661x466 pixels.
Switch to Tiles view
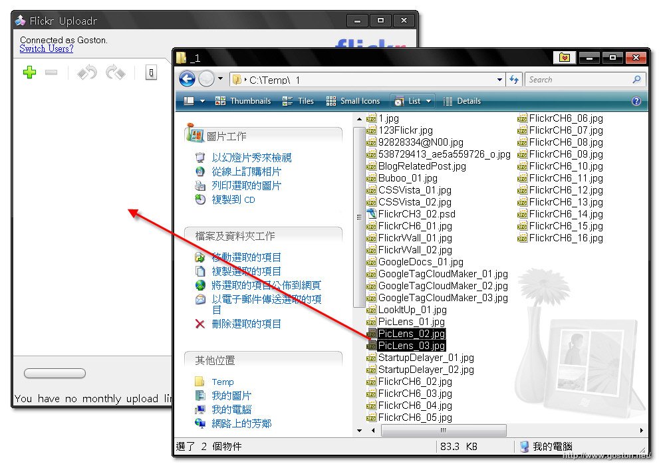[x=298, y=101]
